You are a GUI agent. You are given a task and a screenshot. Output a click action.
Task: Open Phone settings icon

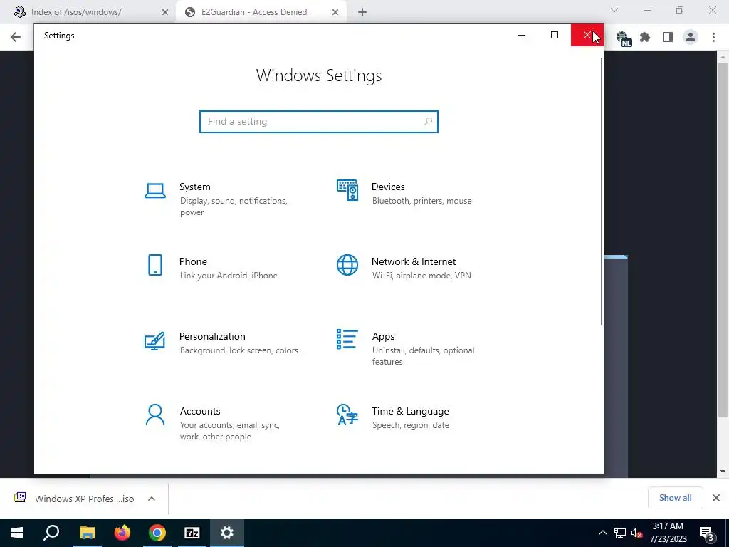tap(154, 265)
